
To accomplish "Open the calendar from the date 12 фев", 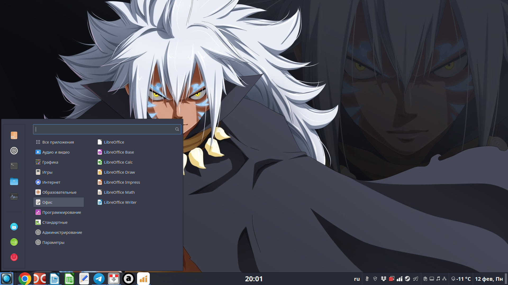I will pyautogui.click(x=489, y=279).
